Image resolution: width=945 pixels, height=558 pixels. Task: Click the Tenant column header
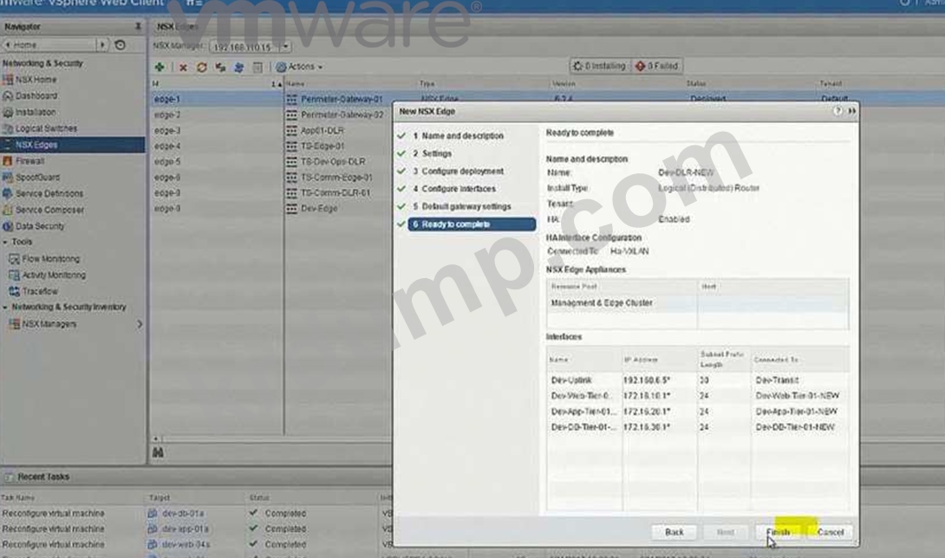831,84
